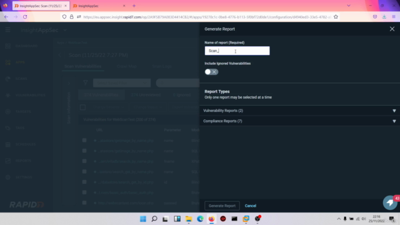Open InsightAppSec product switcher dropdown
This screenshot has width=400, height=225.
click(x=65, y=30)
